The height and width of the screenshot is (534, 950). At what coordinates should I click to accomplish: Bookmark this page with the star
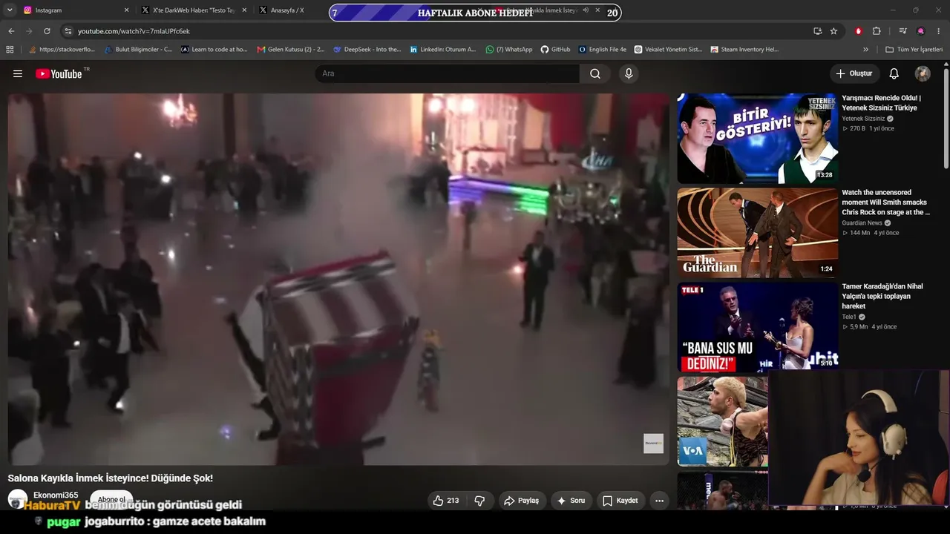click(x=833, y=31)
